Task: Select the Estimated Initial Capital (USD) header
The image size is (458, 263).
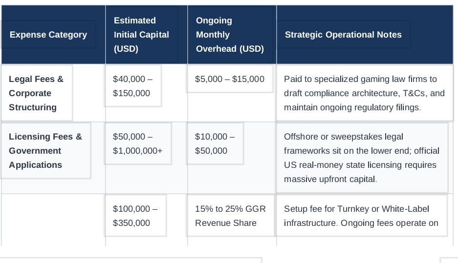Action: click(146, 35)
